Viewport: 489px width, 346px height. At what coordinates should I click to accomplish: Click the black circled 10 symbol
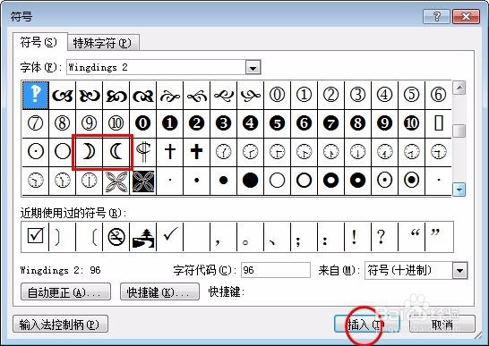coord(411,123)
